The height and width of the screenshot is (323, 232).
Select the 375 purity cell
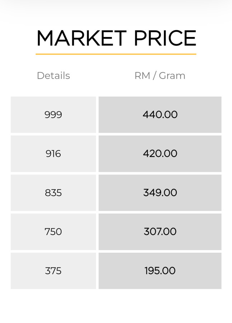(53, 271)
